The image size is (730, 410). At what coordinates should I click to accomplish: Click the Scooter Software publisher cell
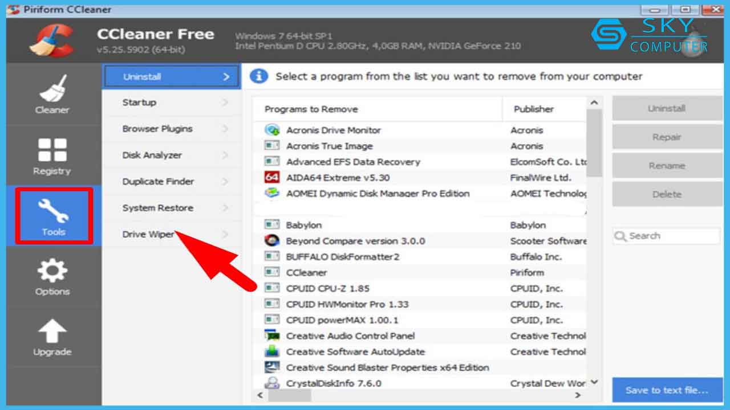tap(548, 241)
